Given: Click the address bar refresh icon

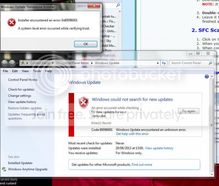Looking at the screenshot, I should [x=164, y=63].
